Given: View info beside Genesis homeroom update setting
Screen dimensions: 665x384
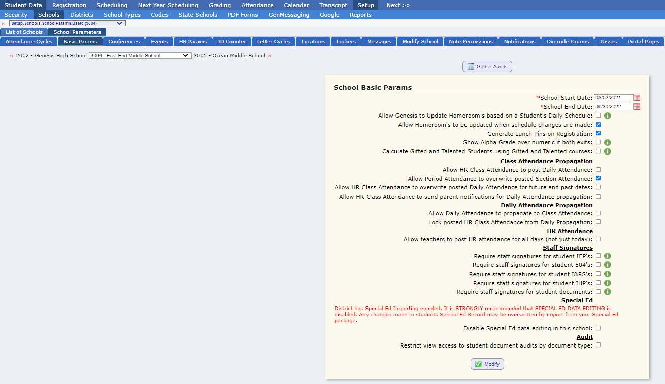Looking at the screenshot, I should tap(607, 115).
